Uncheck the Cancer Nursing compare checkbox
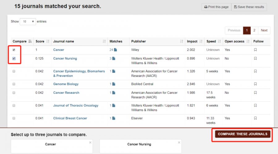The height and width of the screenshot is (154, 278). tap(14, 58)
